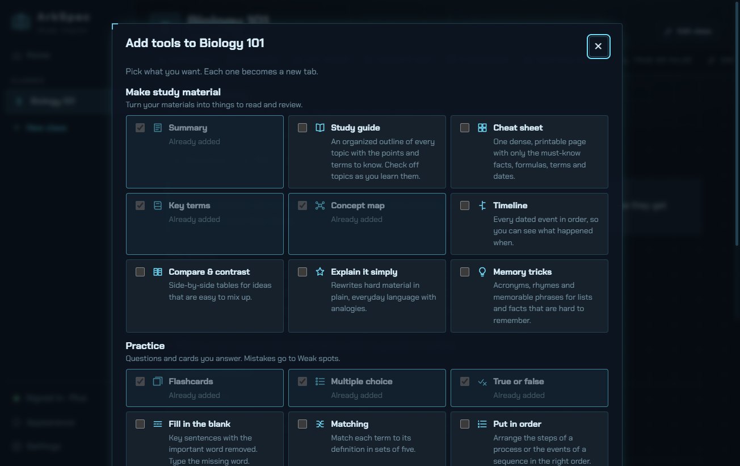
Task: Check the Matching checkbox
Action: [x=302, y=424]
